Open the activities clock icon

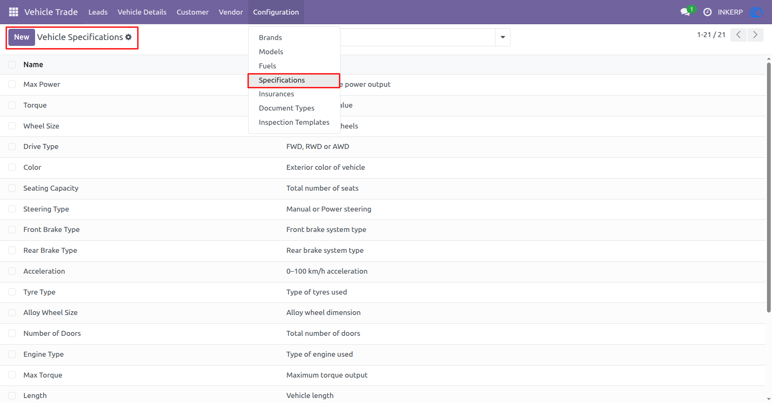click(707, 12)
